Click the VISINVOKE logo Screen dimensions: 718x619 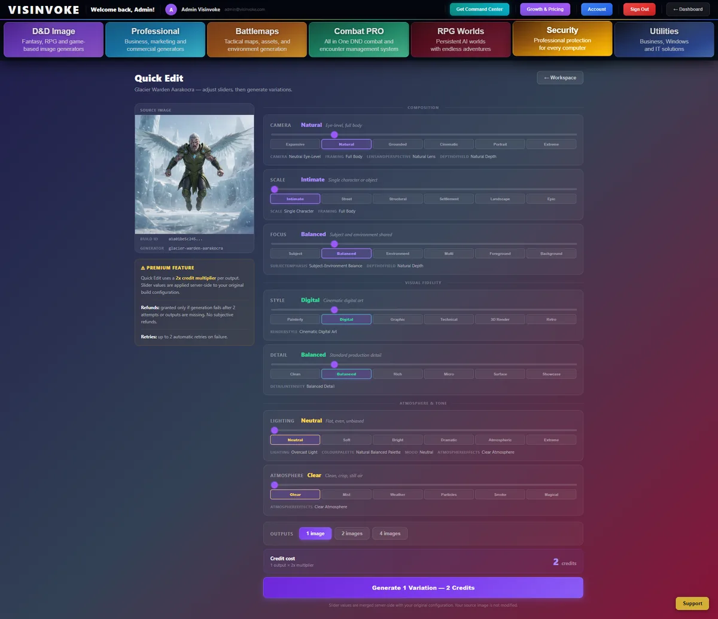pyautogui.click(x=44, y=10)
